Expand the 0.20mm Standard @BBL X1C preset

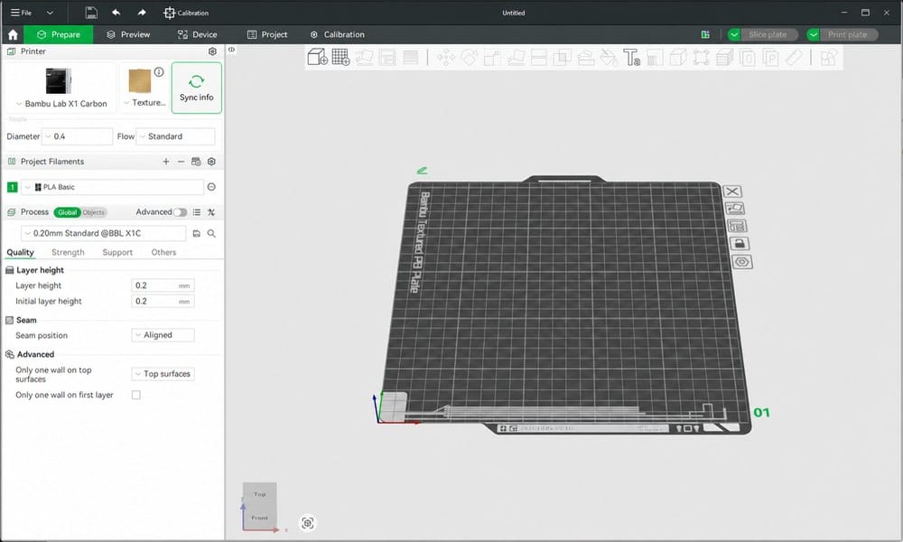pyautogui.click(x=104, y=233)
